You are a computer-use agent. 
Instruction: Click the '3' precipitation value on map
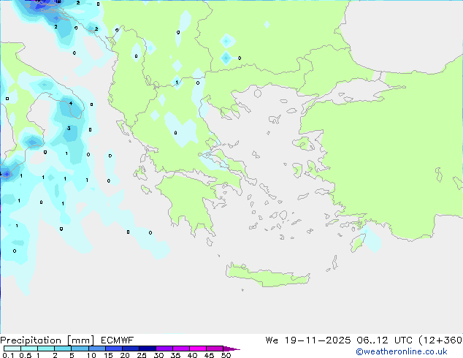(x=69, y=128)
